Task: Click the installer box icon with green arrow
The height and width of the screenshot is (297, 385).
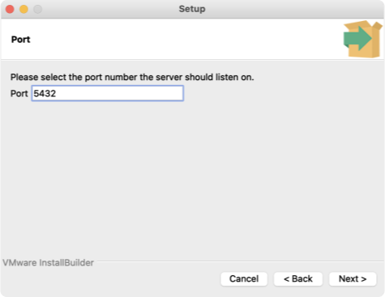Action: pyautogui.click(x=363, y=39)
